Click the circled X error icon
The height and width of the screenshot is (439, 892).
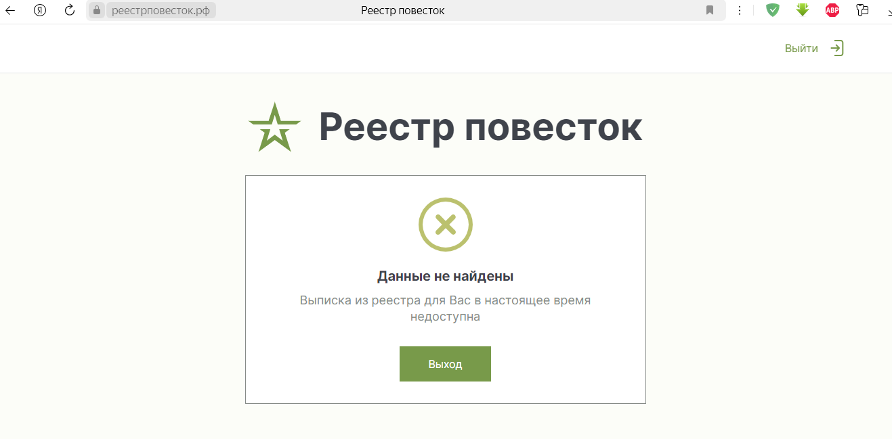click(x=445, y=225)
